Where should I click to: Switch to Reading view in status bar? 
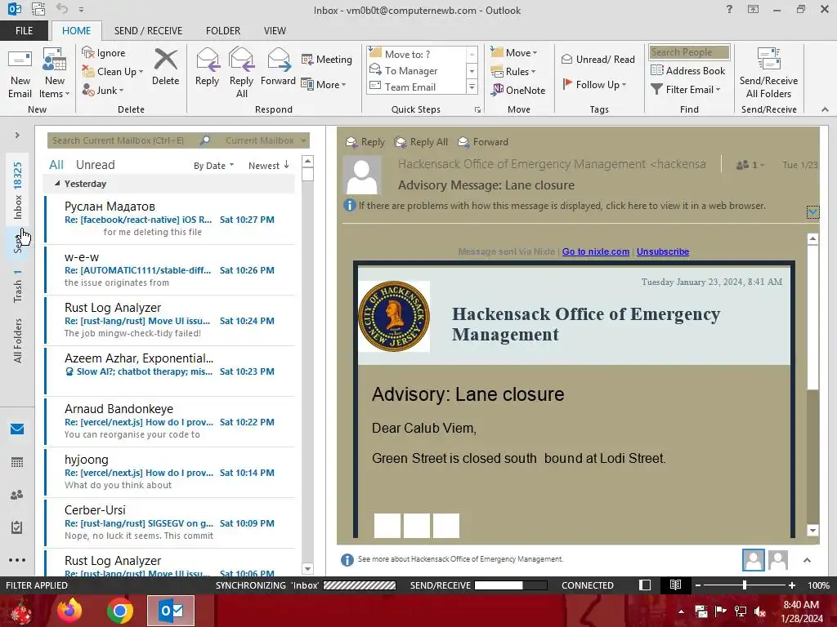tap(675, 585)
